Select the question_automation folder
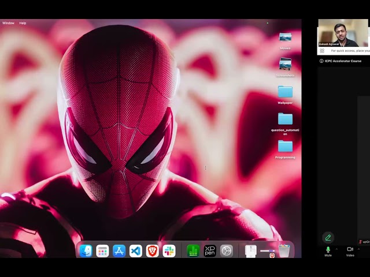Screen dimensions: 370x277 (x=285, y=124)
